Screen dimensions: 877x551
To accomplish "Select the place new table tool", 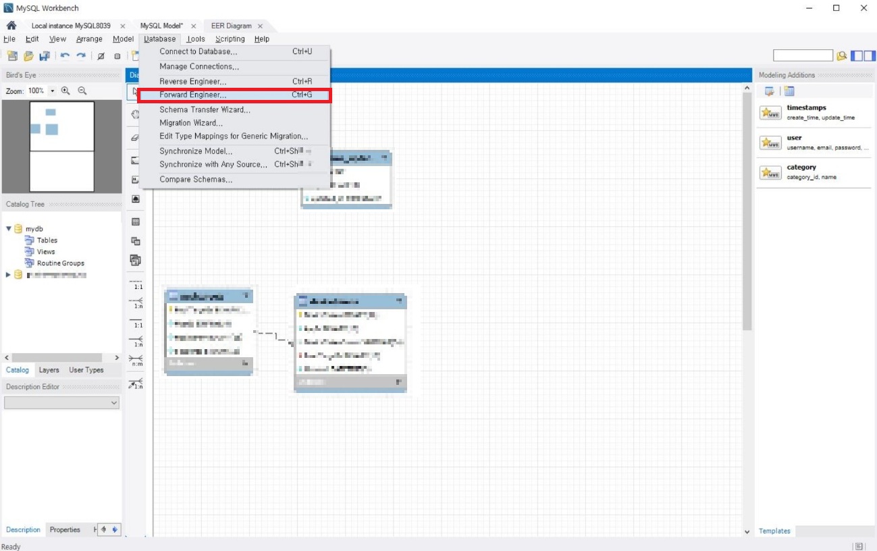I will coord(135,221).
